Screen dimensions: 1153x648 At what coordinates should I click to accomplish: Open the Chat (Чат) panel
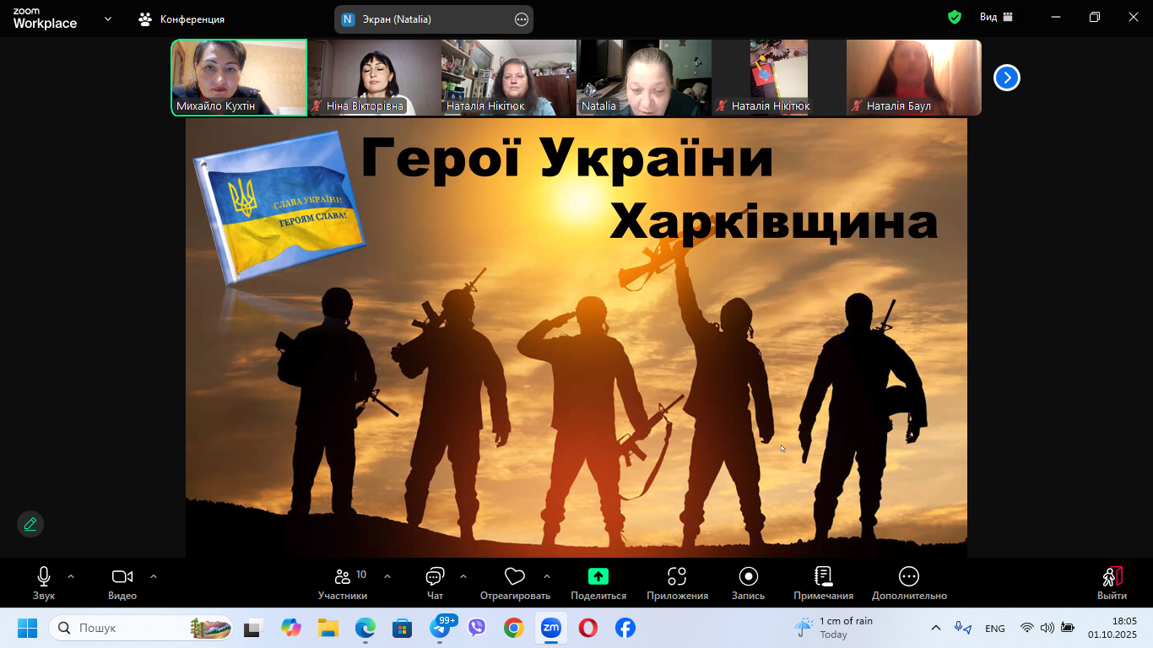pos(435,577)
